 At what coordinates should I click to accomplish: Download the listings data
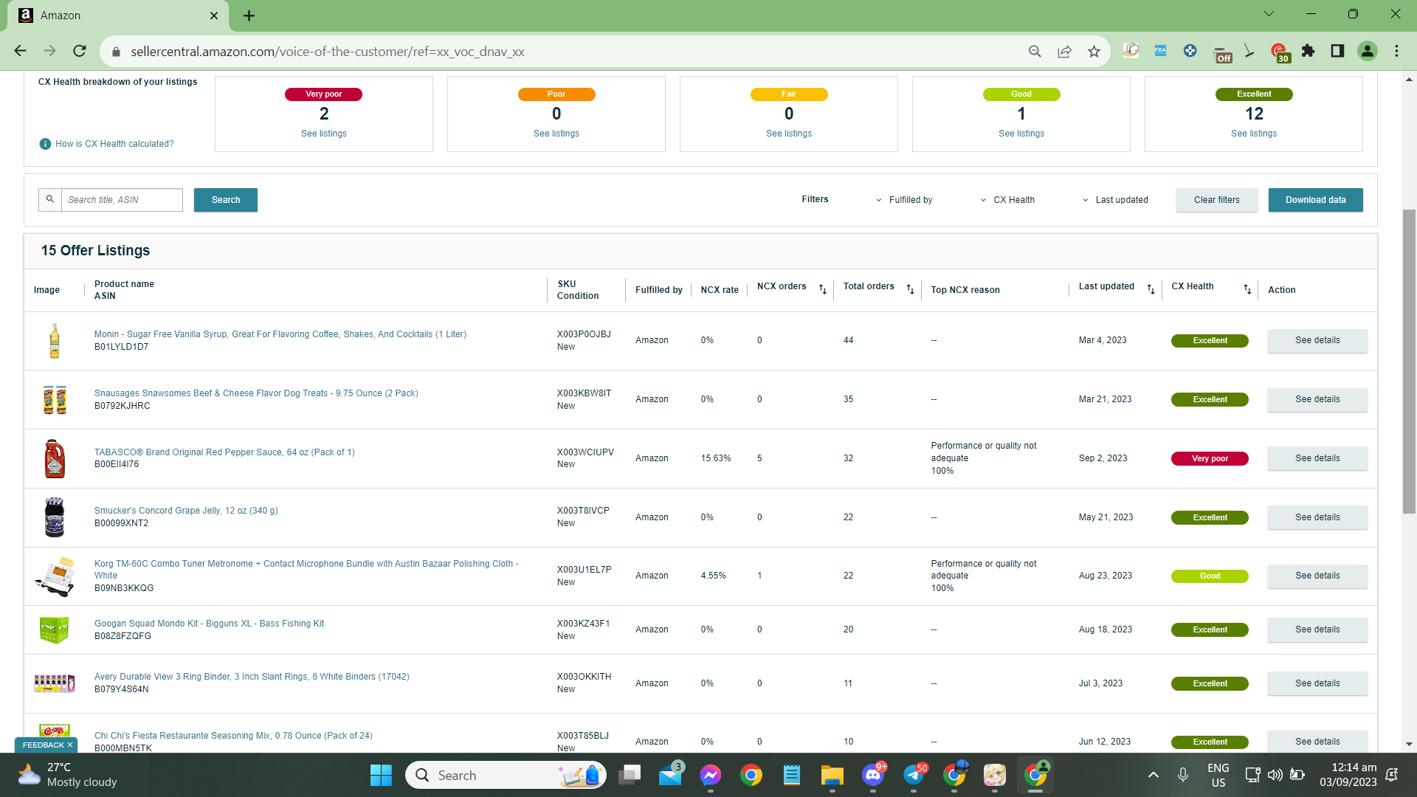pos(1316,200)
